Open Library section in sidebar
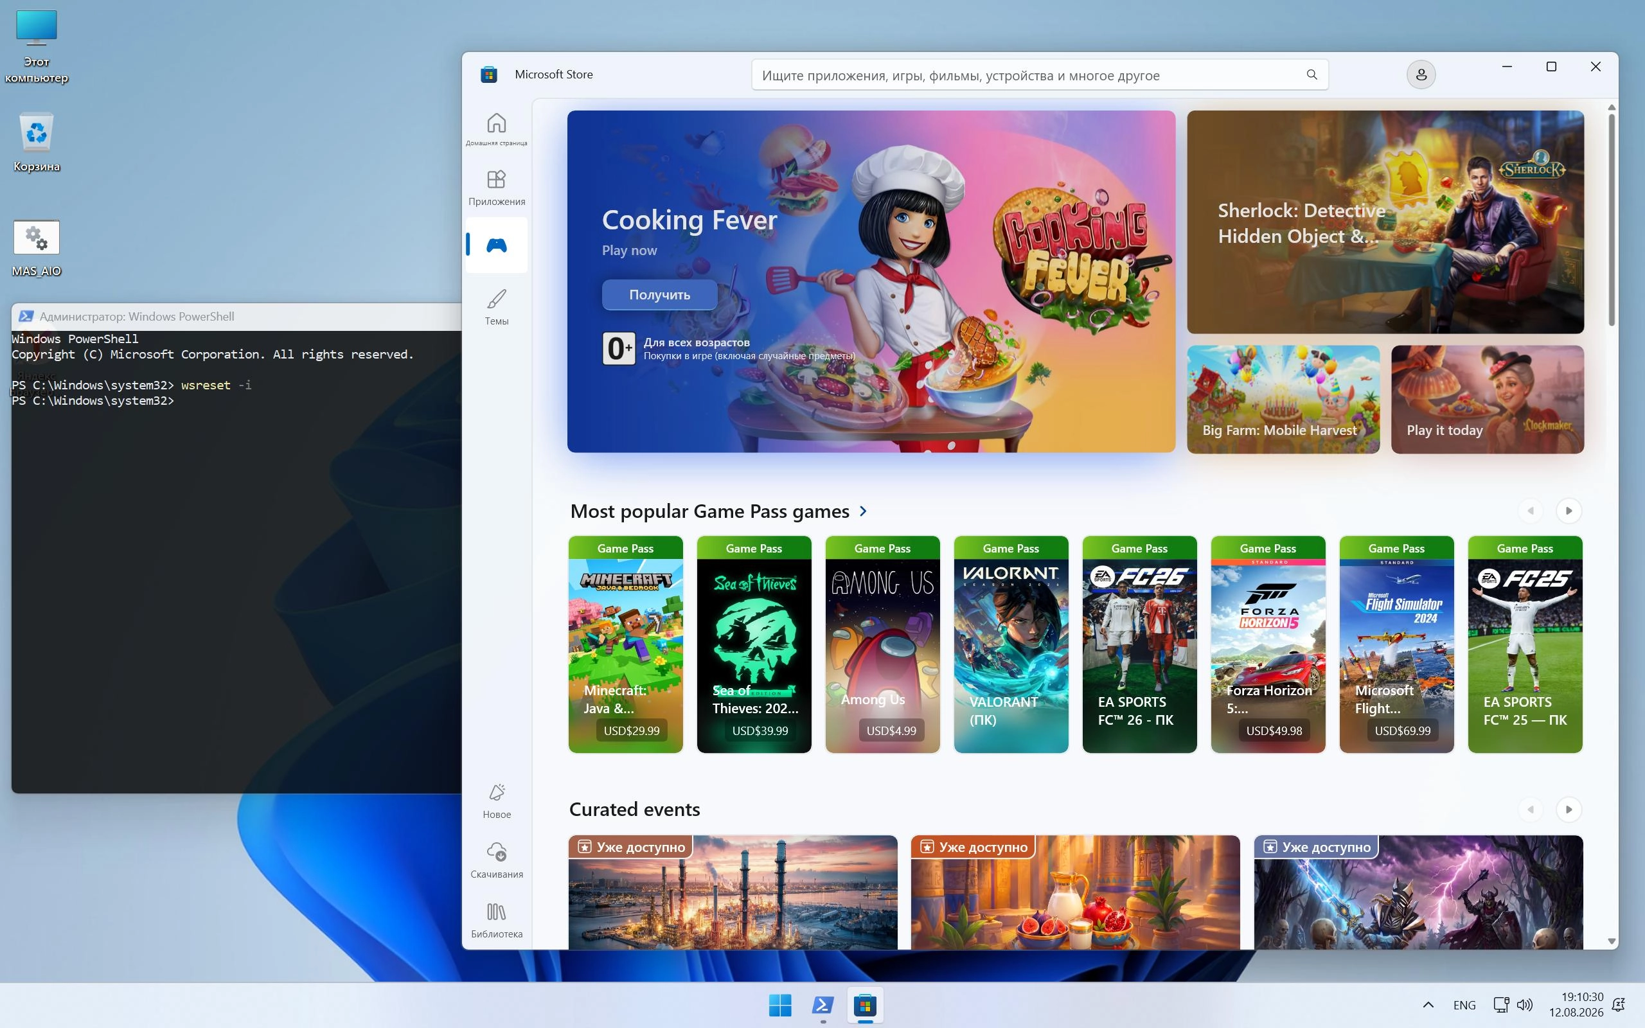This screenshot has width=1645, height=1028. tap(496, 920)
